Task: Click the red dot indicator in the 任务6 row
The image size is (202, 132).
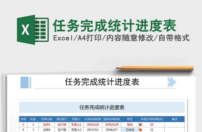Action: (x=140, y=130)
